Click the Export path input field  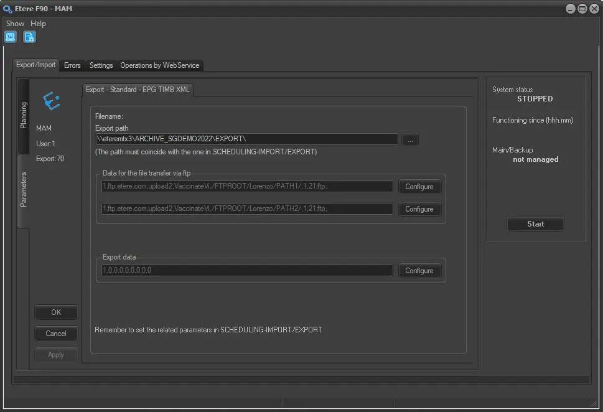[x=247, y=139]
